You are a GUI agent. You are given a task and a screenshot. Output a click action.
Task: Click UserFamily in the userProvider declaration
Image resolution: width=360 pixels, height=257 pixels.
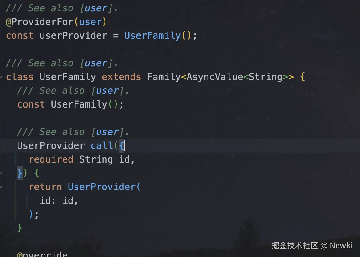click(152, 36)
